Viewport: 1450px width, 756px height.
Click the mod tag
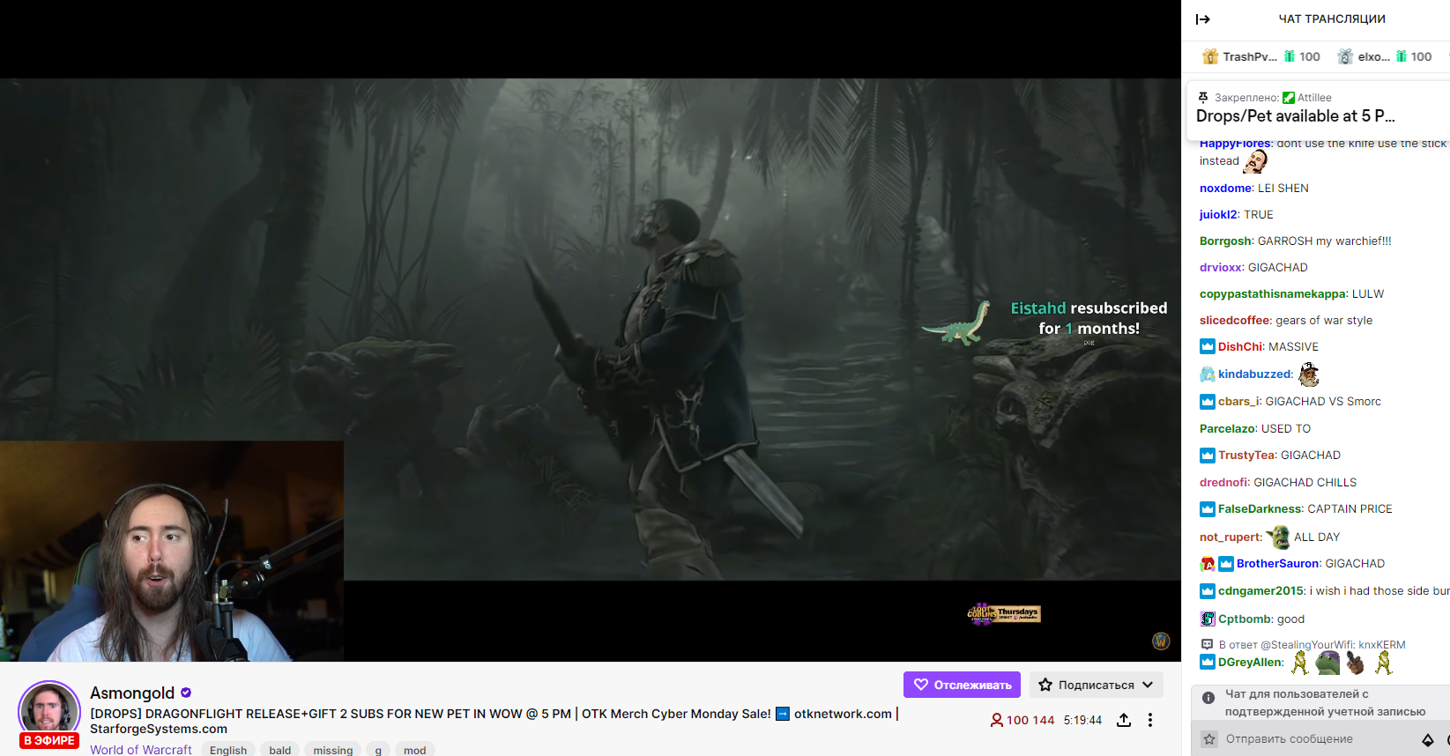tap(415, 750)
